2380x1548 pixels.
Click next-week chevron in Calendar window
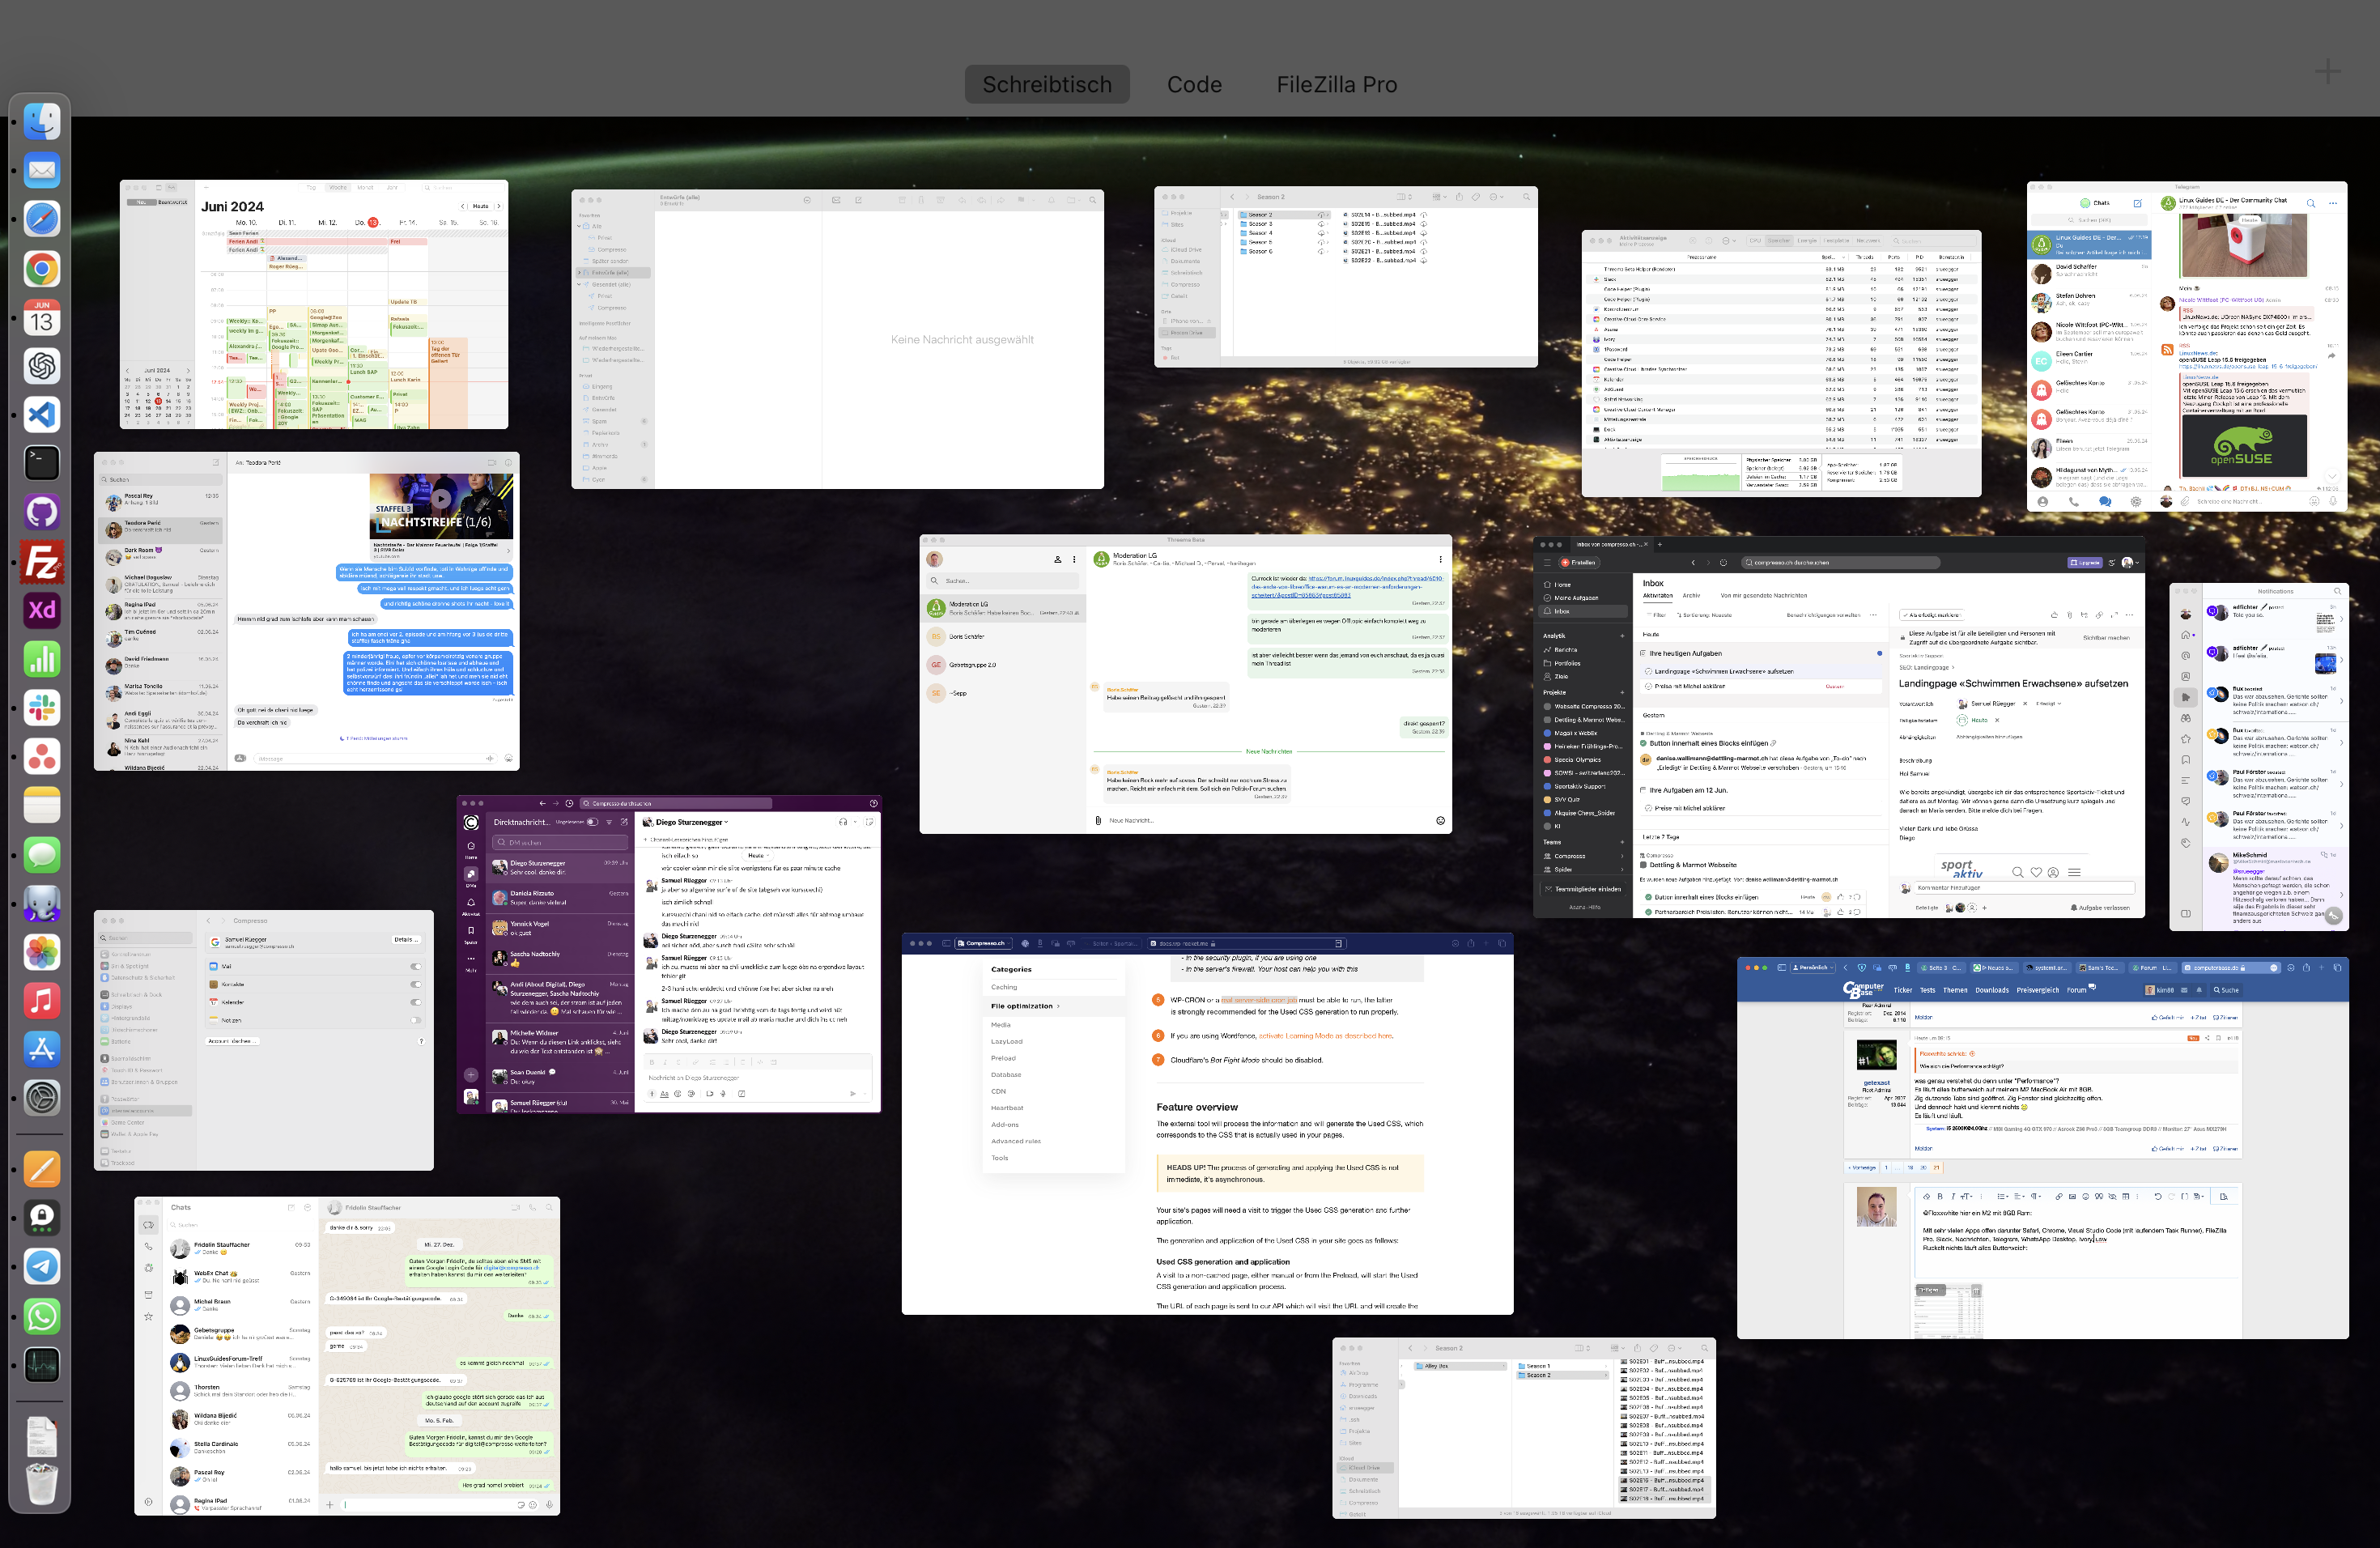click(499, 206)
